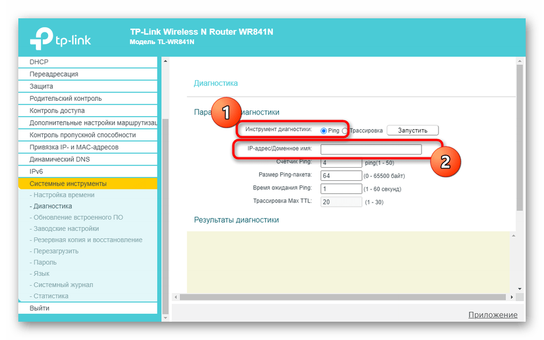Expand the Контроль пропускной способности section
This screenshot has width=544, height=340.
[x=82, y=135]
